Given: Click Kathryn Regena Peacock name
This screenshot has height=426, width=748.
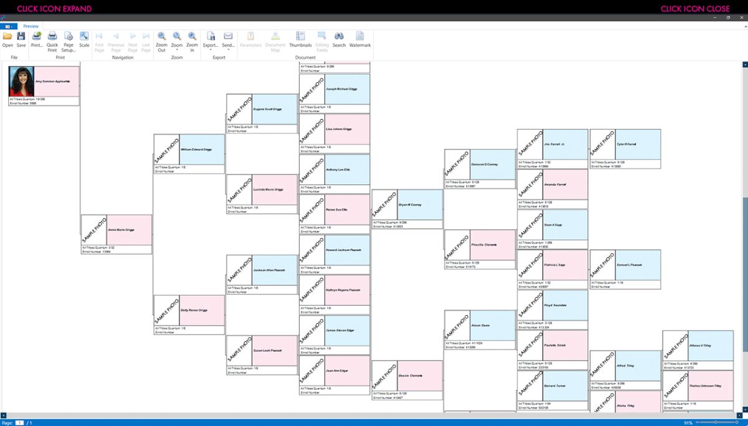Looking at the screenshot, I should coord(343,290).
